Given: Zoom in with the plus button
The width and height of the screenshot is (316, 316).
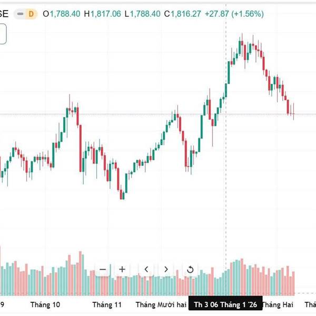Looking at the screenshot, I should [x=122, y=269].
